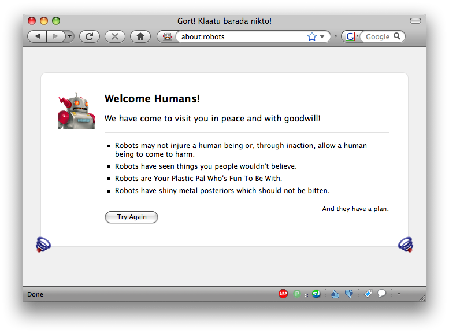Open the Adblock Plus status icon
The width and height of the screenshot is (449, 333).
point(283,294)
